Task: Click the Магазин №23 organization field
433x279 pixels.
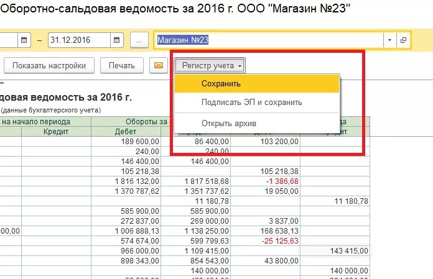Action: coord(268,40)
